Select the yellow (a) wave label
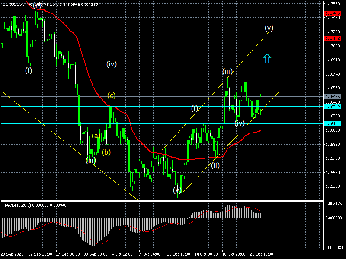The image size is (346, 259). pyautogui.click(x=96, y=136)
